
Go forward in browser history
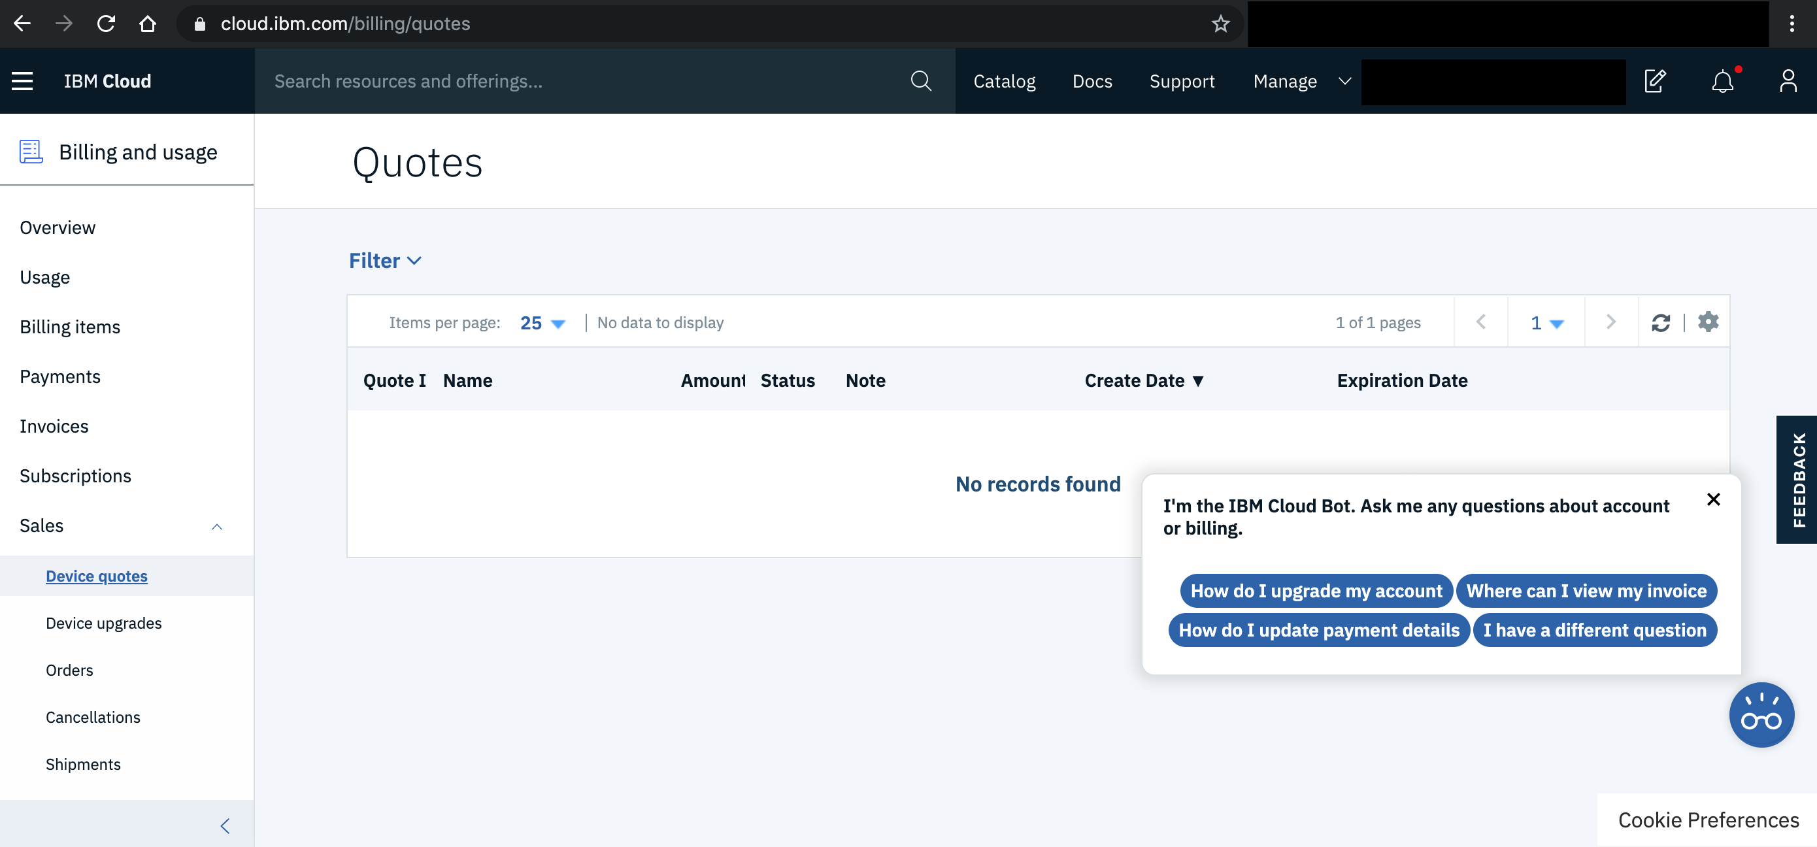pyautogui.click(x=64, y=24)
